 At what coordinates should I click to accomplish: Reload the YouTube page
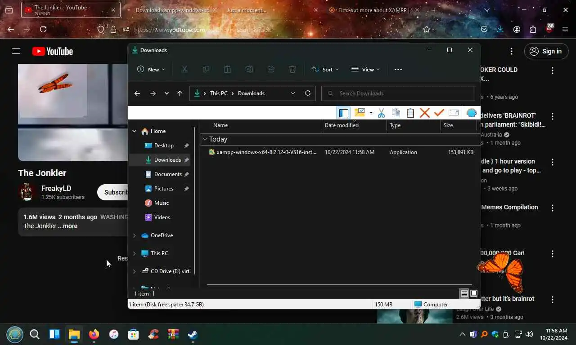43,29
